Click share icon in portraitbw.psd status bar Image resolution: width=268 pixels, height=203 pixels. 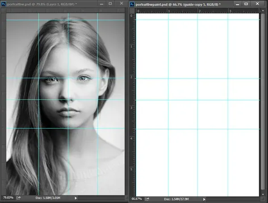click(x=18, y=198)
